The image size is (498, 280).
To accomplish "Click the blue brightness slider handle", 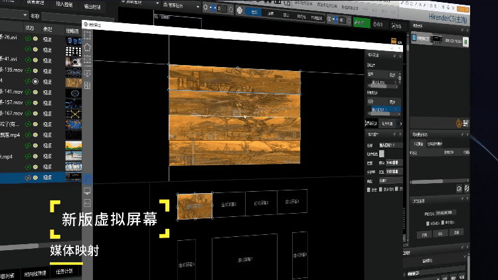I will pos(213,7).
